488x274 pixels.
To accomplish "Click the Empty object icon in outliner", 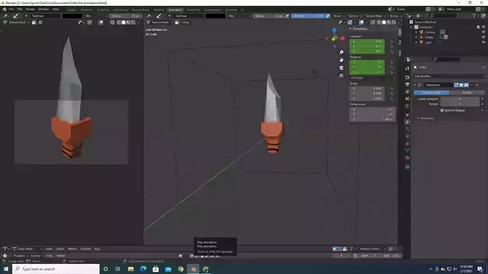I will tap(422, 37).
